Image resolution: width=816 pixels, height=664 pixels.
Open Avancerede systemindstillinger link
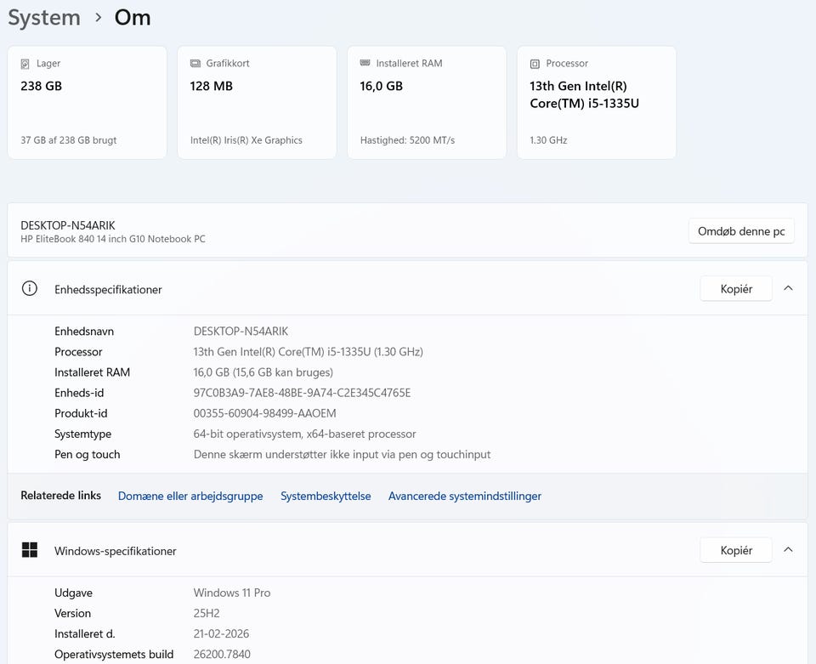(465, 496)
